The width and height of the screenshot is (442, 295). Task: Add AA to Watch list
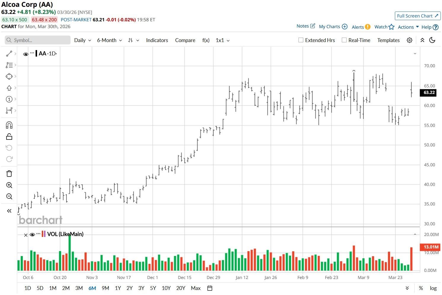click(x=384, y=27)
